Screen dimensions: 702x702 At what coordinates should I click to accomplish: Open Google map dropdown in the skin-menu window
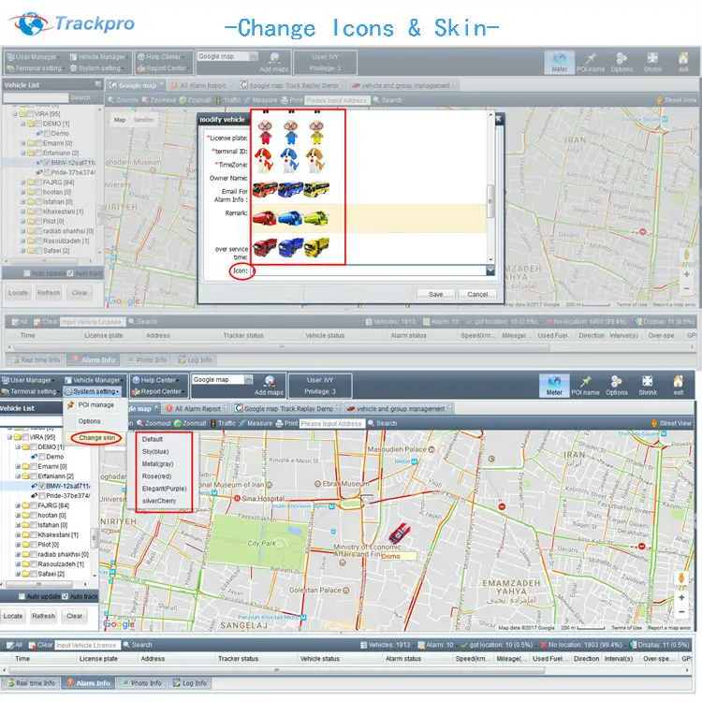click(248, 380)
